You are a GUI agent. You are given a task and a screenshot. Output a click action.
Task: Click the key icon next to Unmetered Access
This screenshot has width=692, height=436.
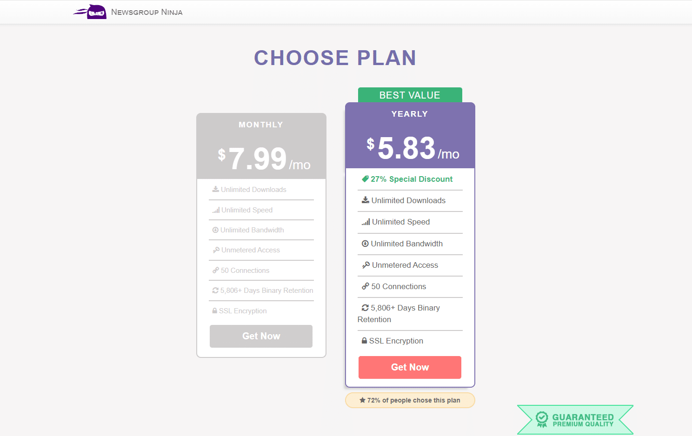(366, 265)
